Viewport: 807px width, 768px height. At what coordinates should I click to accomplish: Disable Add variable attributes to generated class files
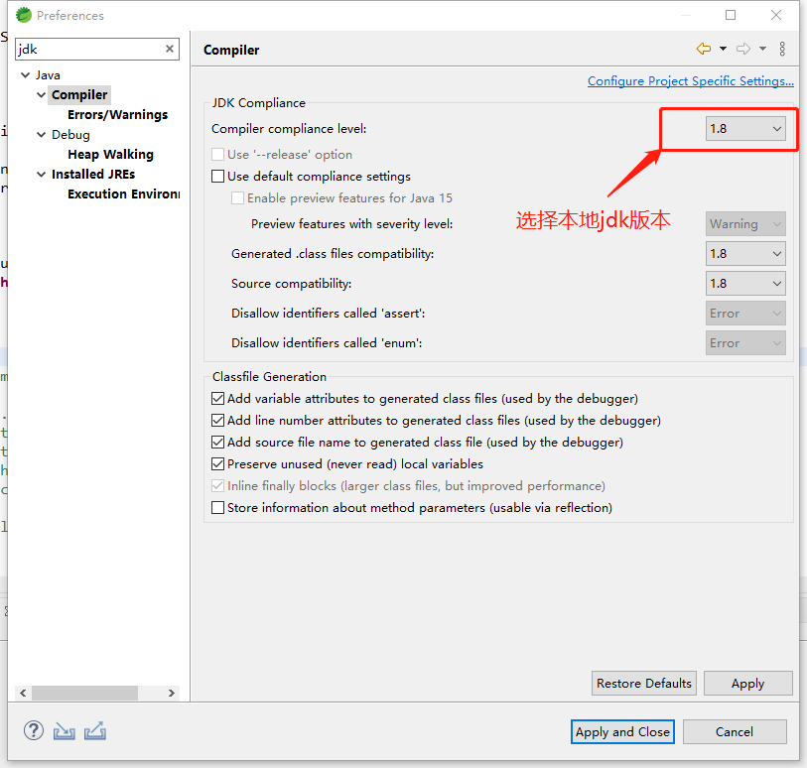pyautogui.click(x=217, y=398)
